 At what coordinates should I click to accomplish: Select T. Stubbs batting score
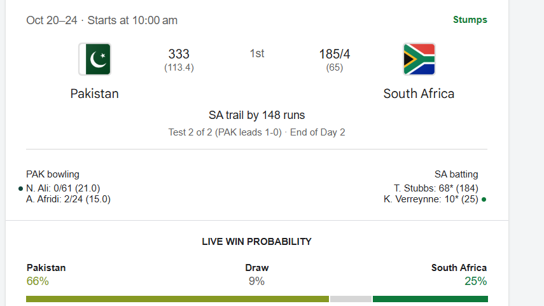point(436,188)
